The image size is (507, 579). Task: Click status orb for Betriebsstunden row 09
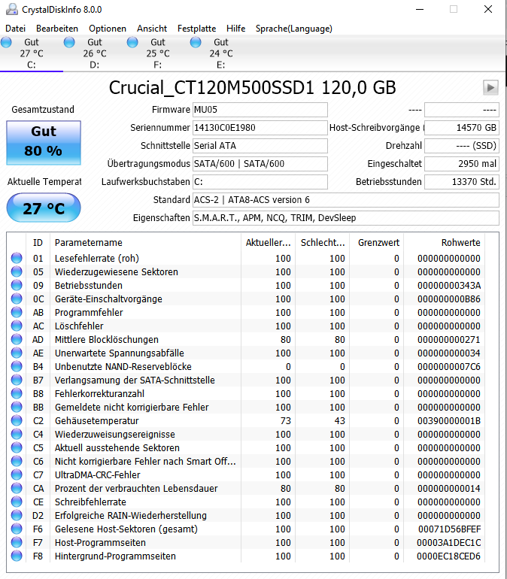(17, 285)
